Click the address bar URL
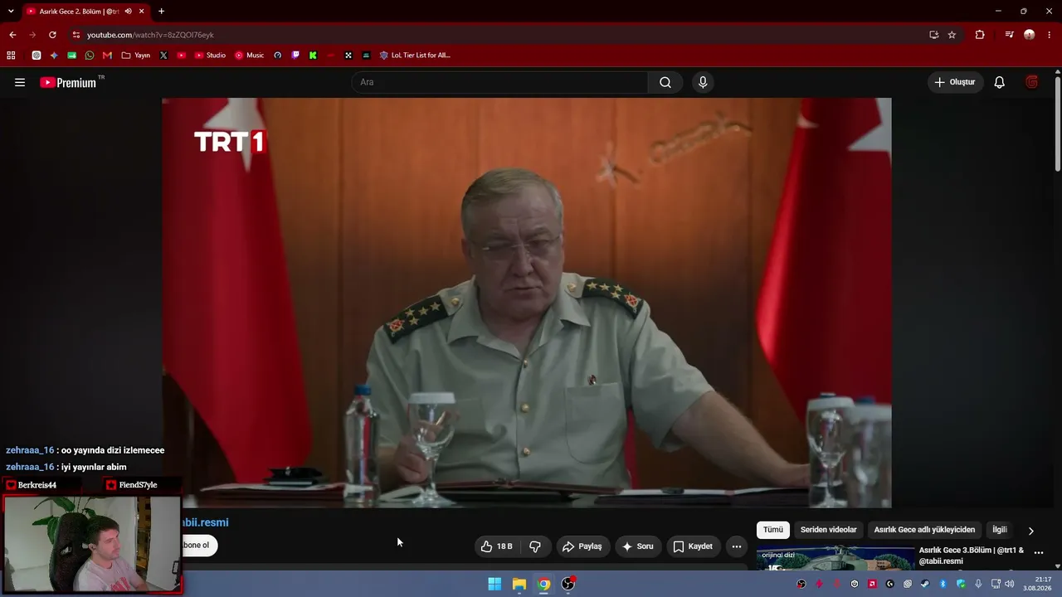The height and width of the screenshot is (597, 1062). (x=150, y=35)
